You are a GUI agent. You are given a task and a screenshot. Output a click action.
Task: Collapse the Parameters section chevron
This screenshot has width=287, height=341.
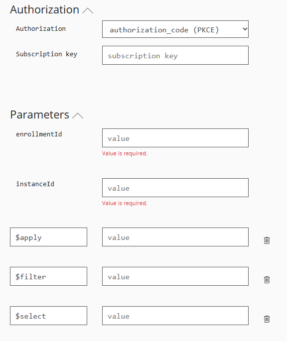pyautogui.click(x=78, y=115)
